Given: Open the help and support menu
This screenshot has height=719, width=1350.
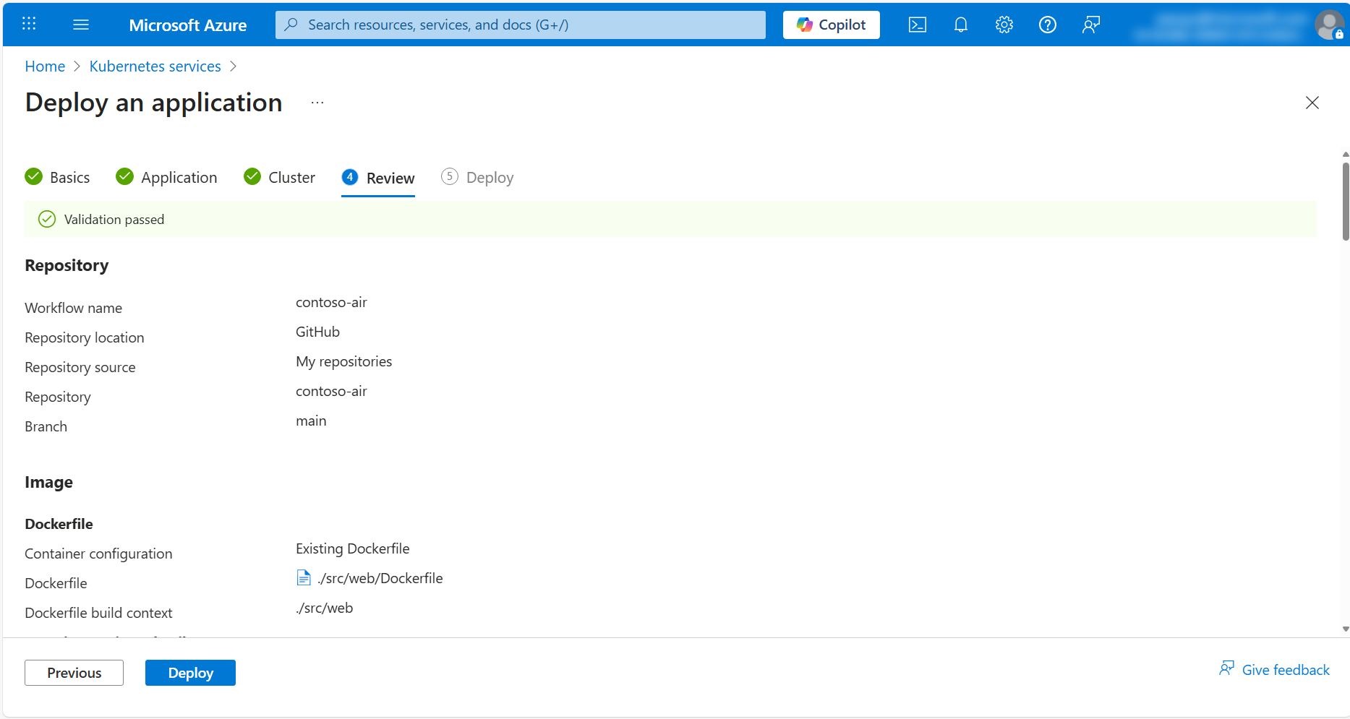Looking at the screenshot, I should (1047, 24).
